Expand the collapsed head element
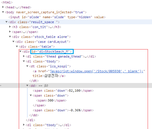The width and height of the screenshot is (152, 129). (3, 7)
